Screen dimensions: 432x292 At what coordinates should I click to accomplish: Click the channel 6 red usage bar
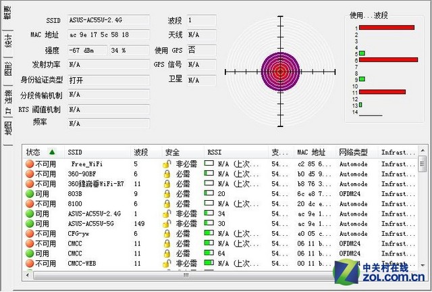pos(389,59)
